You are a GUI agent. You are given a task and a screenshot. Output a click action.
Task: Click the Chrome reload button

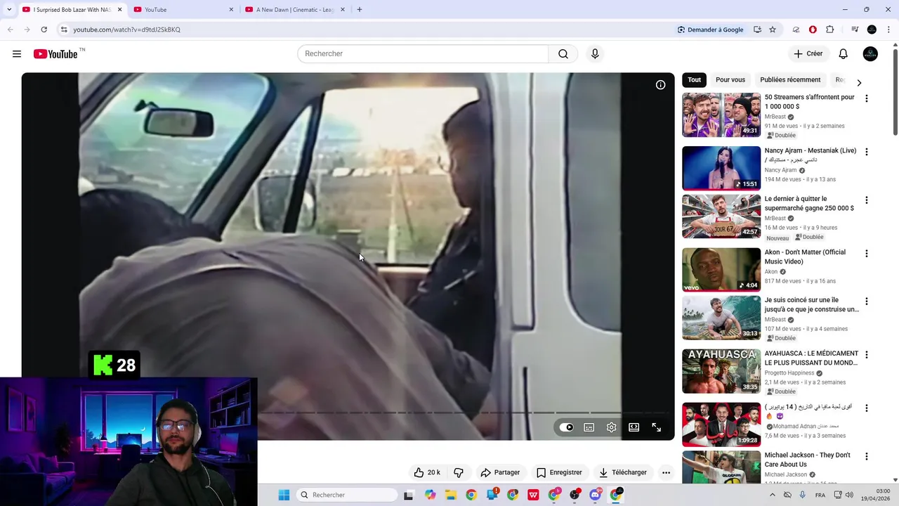click(44, 30)
